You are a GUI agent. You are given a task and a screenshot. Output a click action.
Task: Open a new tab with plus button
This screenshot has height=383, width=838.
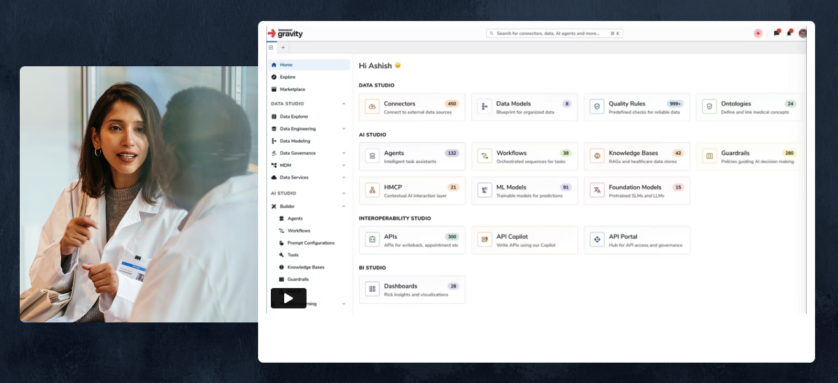283,47
